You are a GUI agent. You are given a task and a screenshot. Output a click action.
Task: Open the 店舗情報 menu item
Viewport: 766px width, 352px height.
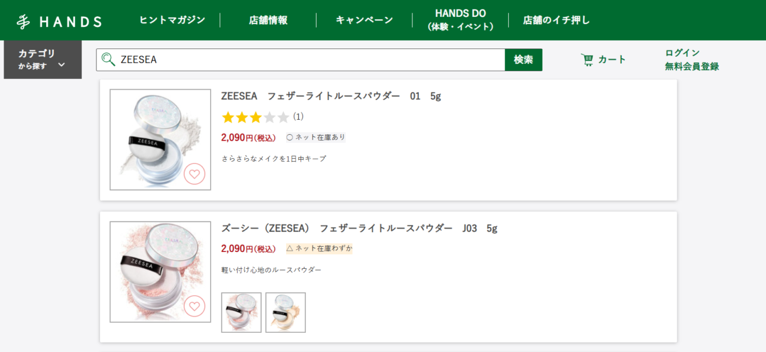(x=268, y=20)
